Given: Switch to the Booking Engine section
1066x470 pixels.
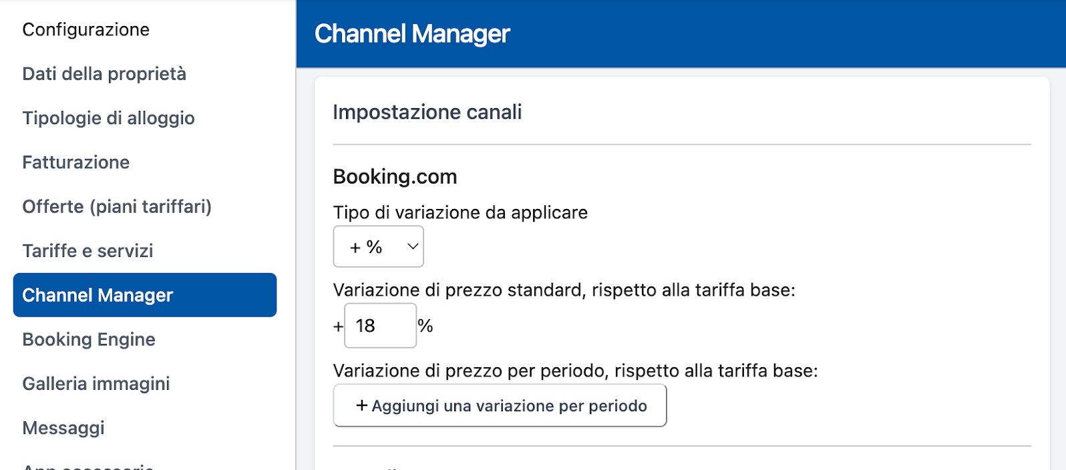Looking at the screenshot, I should coord(89,339).
